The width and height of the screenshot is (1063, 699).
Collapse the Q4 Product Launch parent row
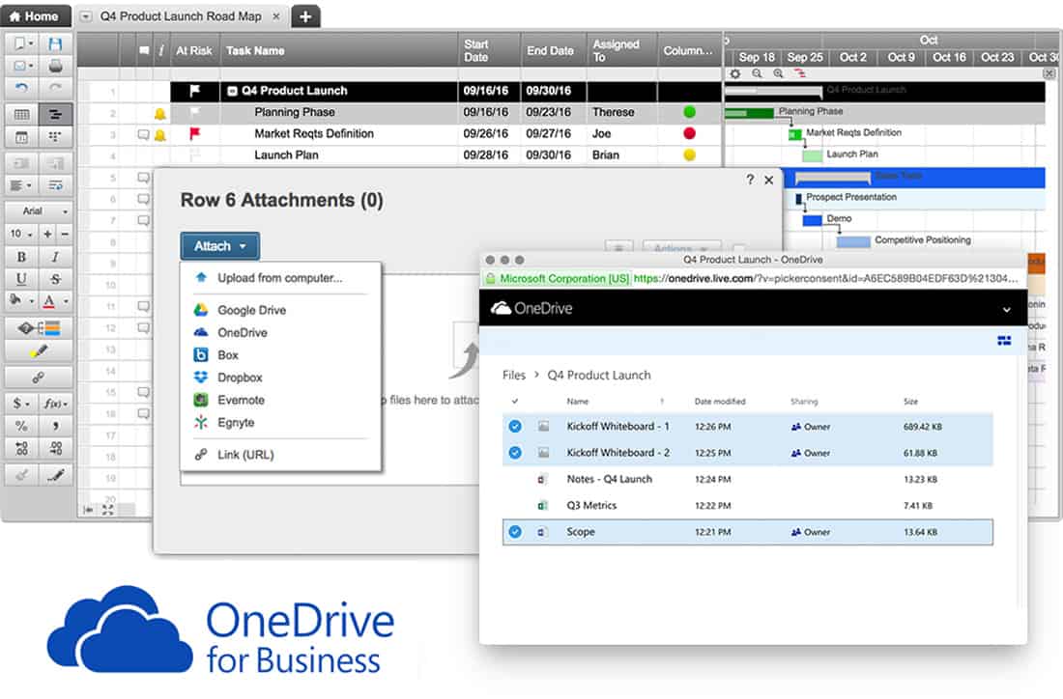pos(232,91)
